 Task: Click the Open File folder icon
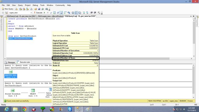point(36,9)
